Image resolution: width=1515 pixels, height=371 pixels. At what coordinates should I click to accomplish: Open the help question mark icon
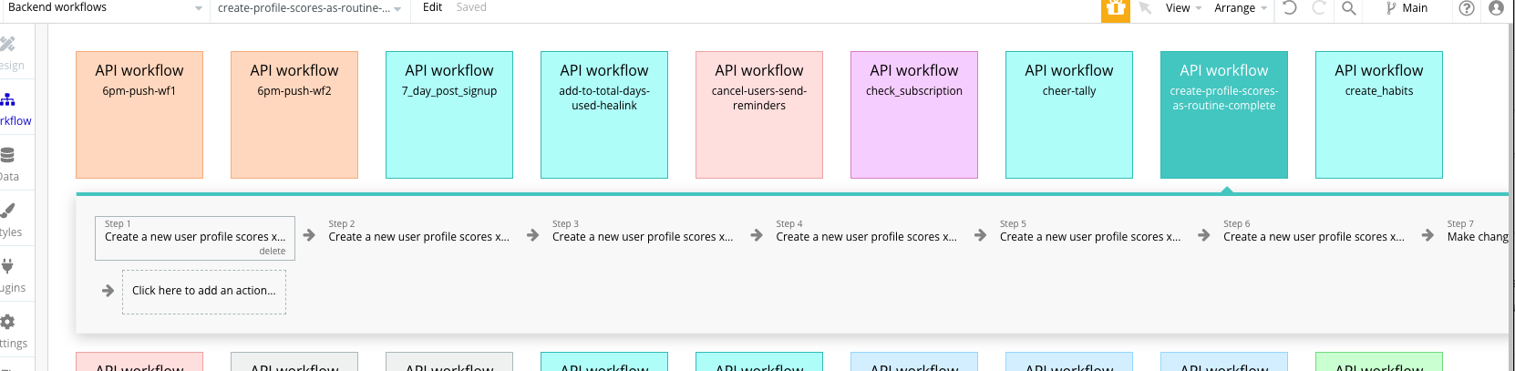pos(1467,8)
